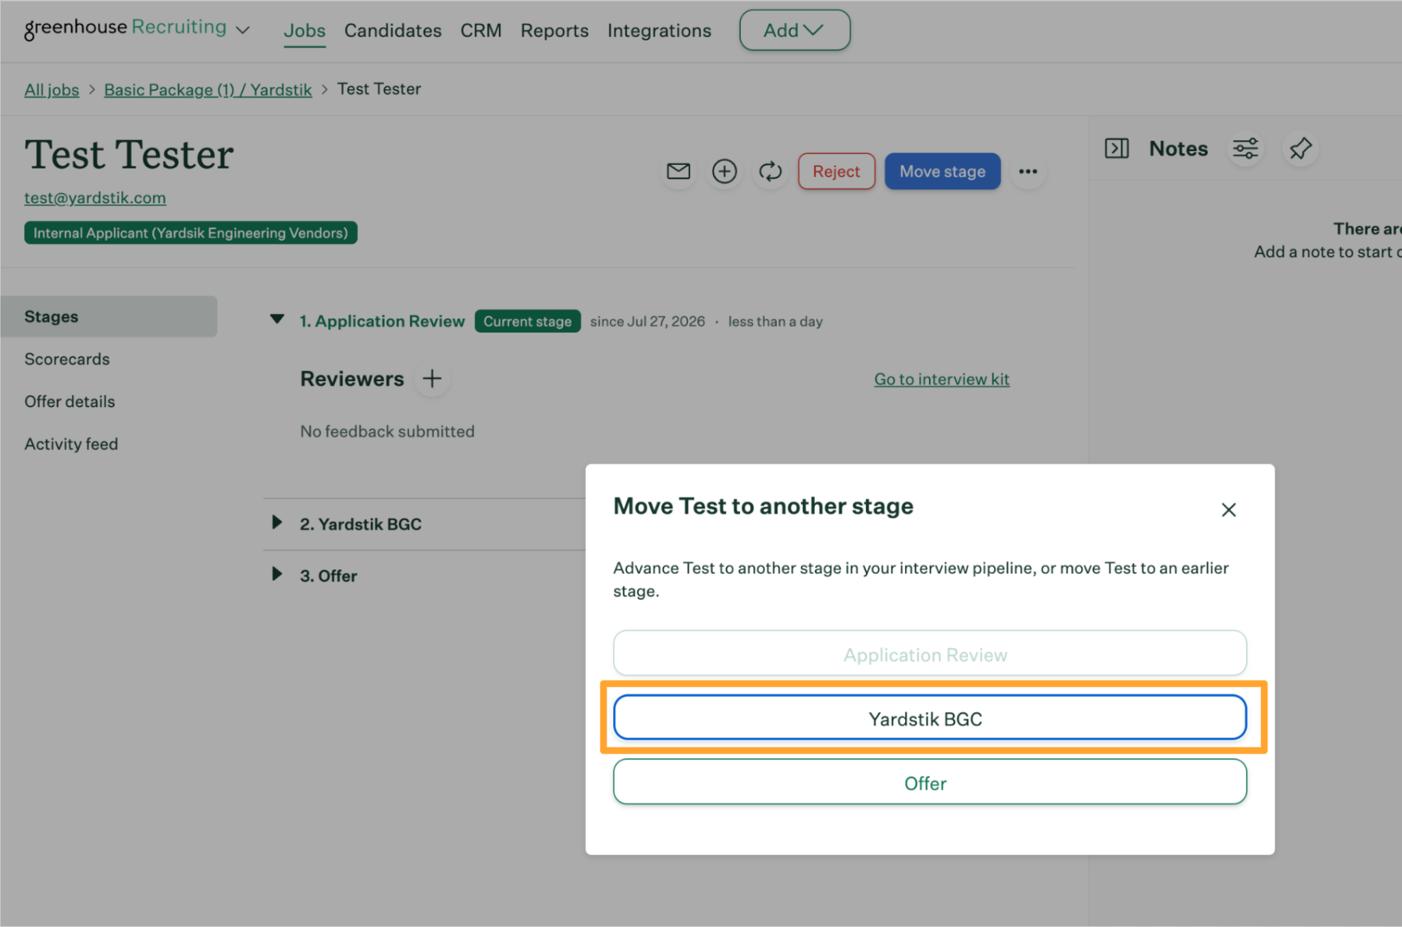Open Go to interview kit link
Image resolution: width=1402 pixels, height=927 pixels.
coord(941,379)
